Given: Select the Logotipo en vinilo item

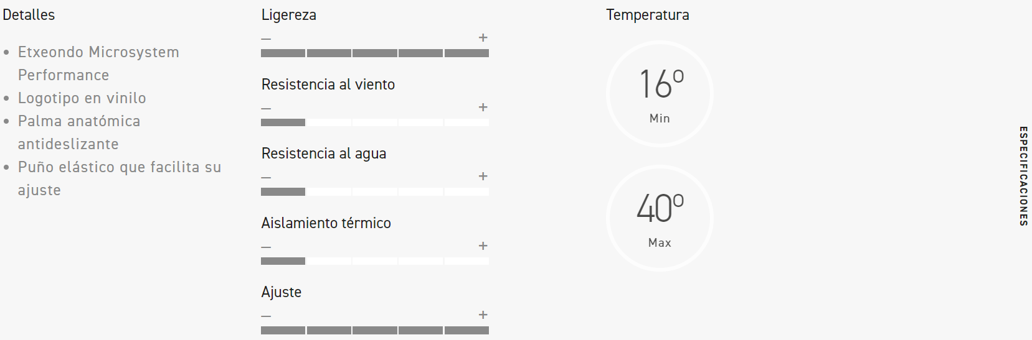Looking at the screenshot, I should point(82,98).
